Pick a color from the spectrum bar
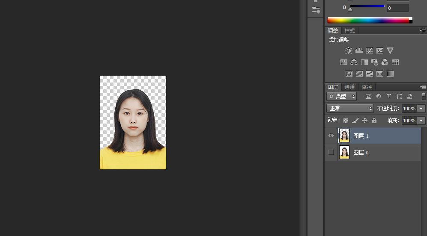The image size is (427, 236). [x=368, y=20]
